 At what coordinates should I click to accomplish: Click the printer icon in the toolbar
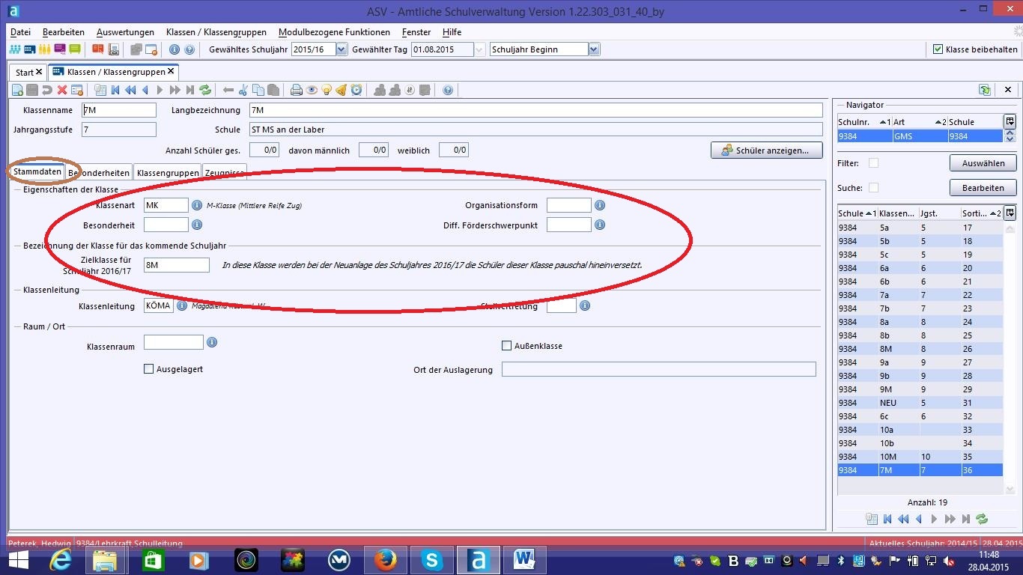click(297, 91)
